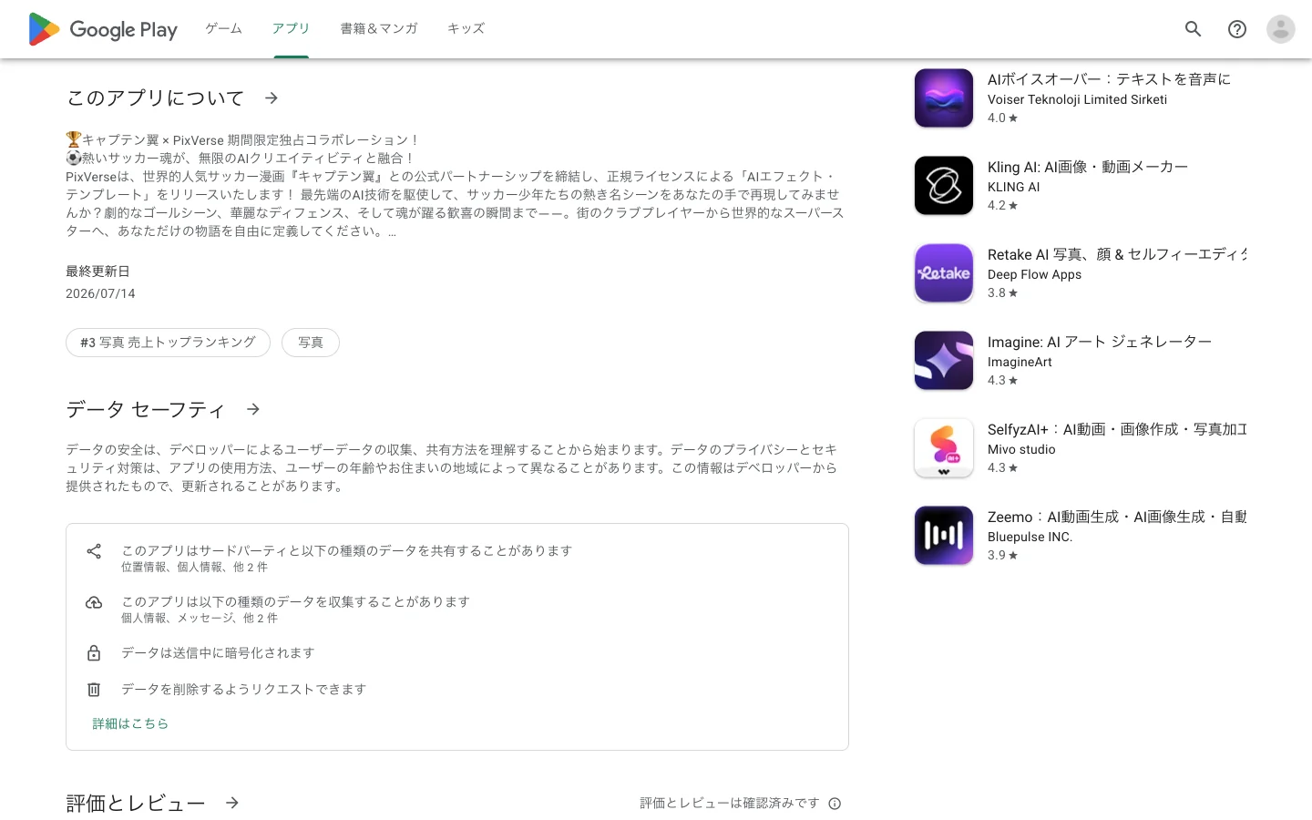Click text 個人情報、メッセージ、他 2 件
Image resolution: width=1312 pixels, height=820 pixels.
(200, 618)
